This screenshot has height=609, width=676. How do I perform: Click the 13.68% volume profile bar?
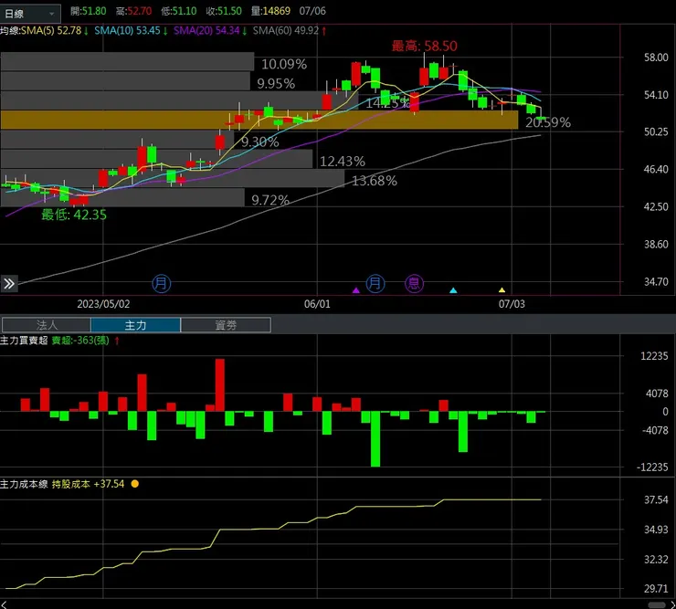[x=173, y=178]
